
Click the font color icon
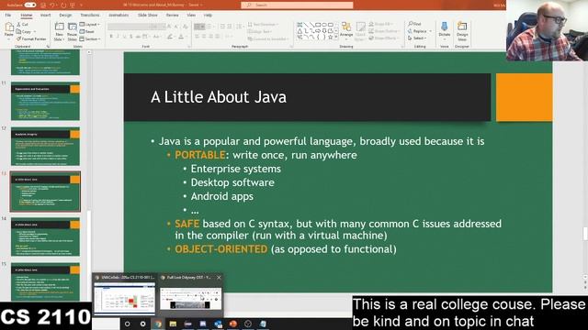coord(181,37)
